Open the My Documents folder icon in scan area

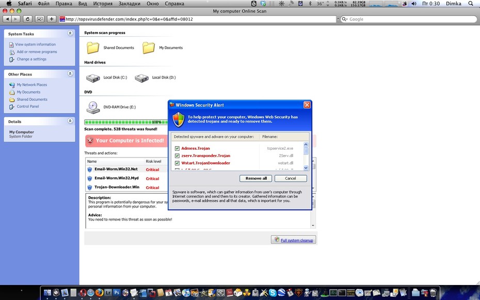(x=149, y=48)
